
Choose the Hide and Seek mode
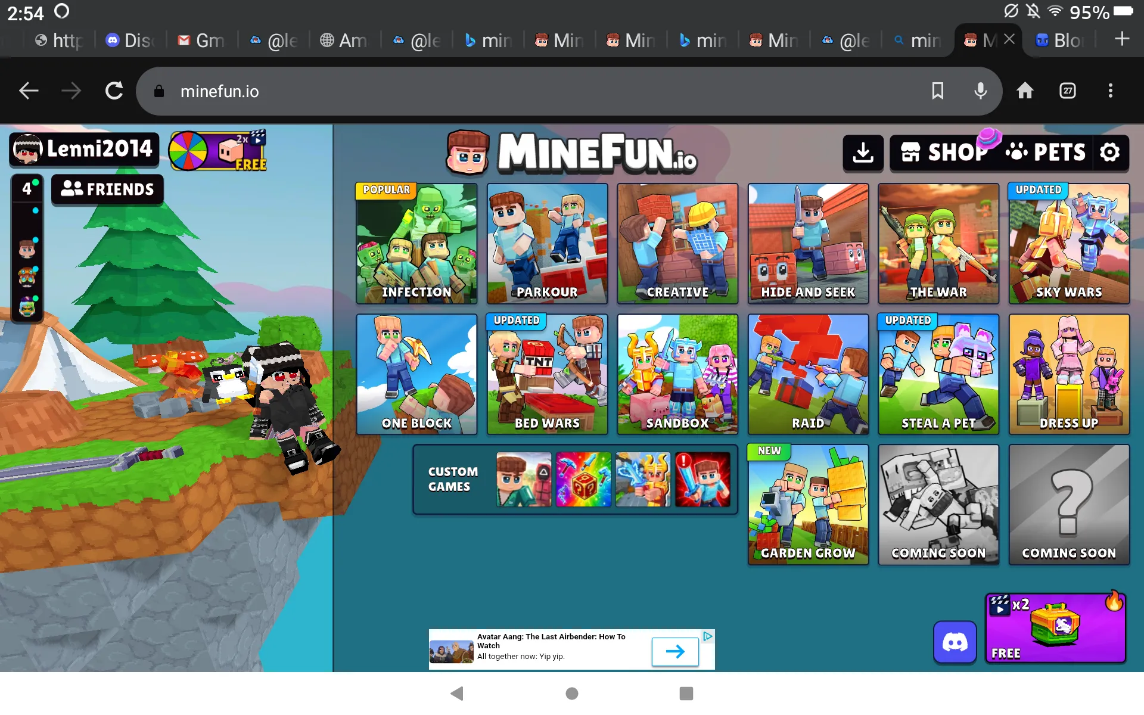click(x=808, y=244)
